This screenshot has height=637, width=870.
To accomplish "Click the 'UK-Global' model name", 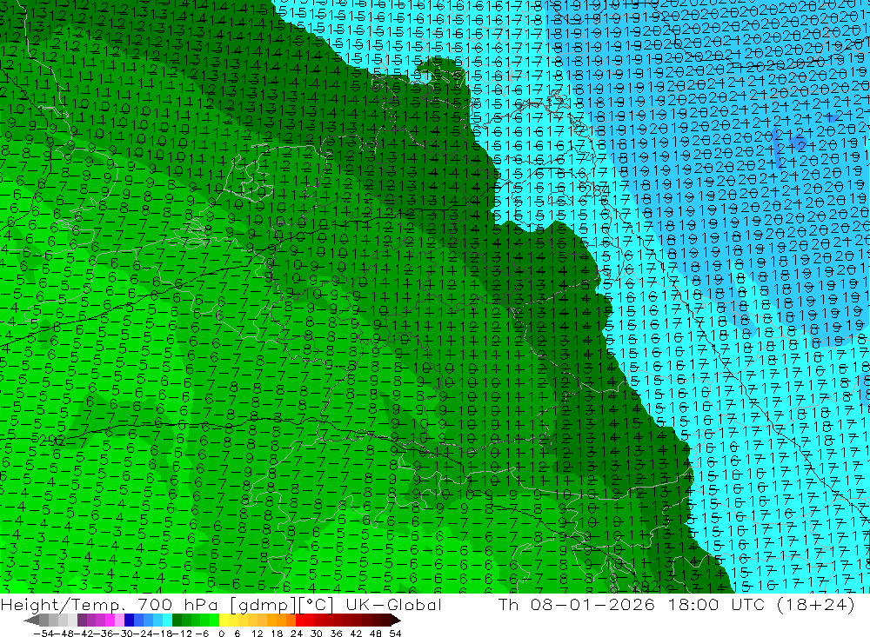I will coord(393,605).
